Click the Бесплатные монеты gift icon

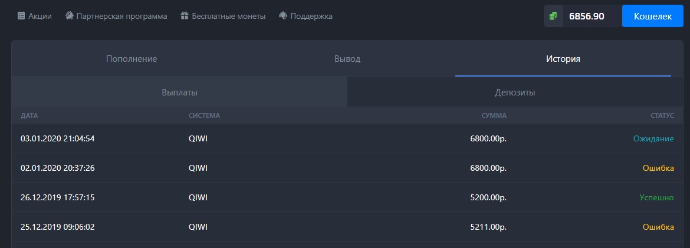tap(185, 16)
